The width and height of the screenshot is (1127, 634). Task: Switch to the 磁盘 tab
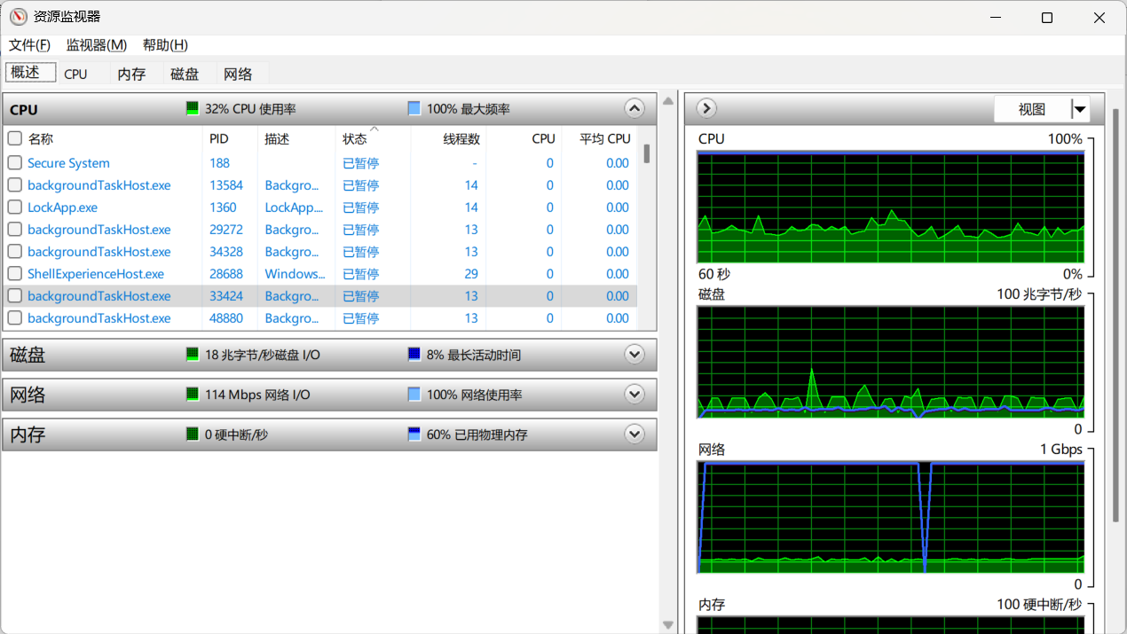click(185, 74)
